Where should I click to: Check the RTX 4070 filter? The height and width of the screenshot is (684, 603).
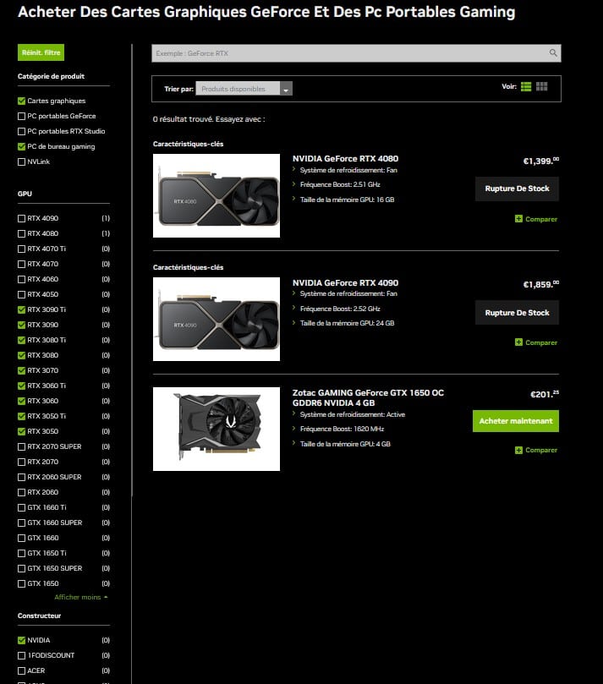(x=21, y=264)
